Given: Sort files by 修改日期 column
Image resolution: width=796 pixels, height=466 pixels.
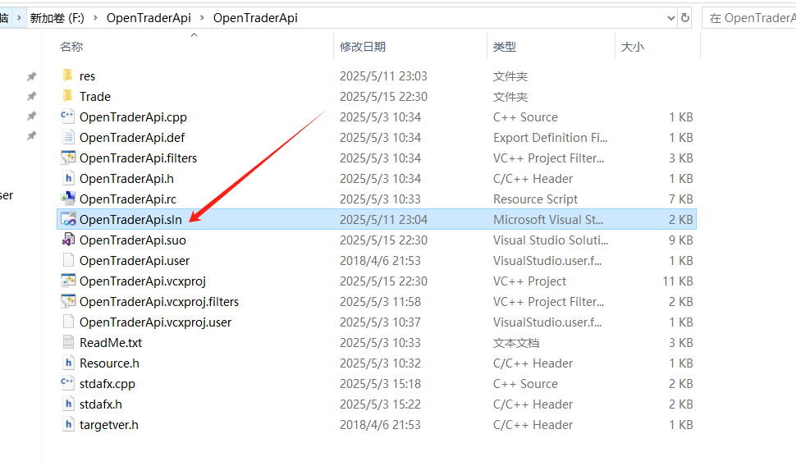Looking at the screenshot, I should point(363,47).
